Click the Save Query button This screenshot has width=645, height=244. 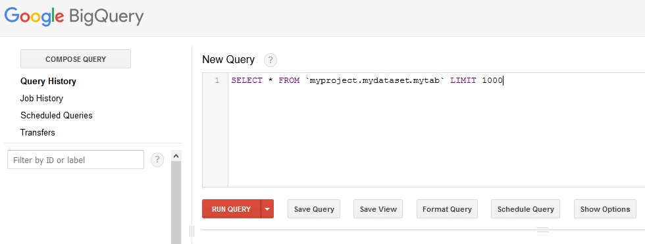(314, 209)
